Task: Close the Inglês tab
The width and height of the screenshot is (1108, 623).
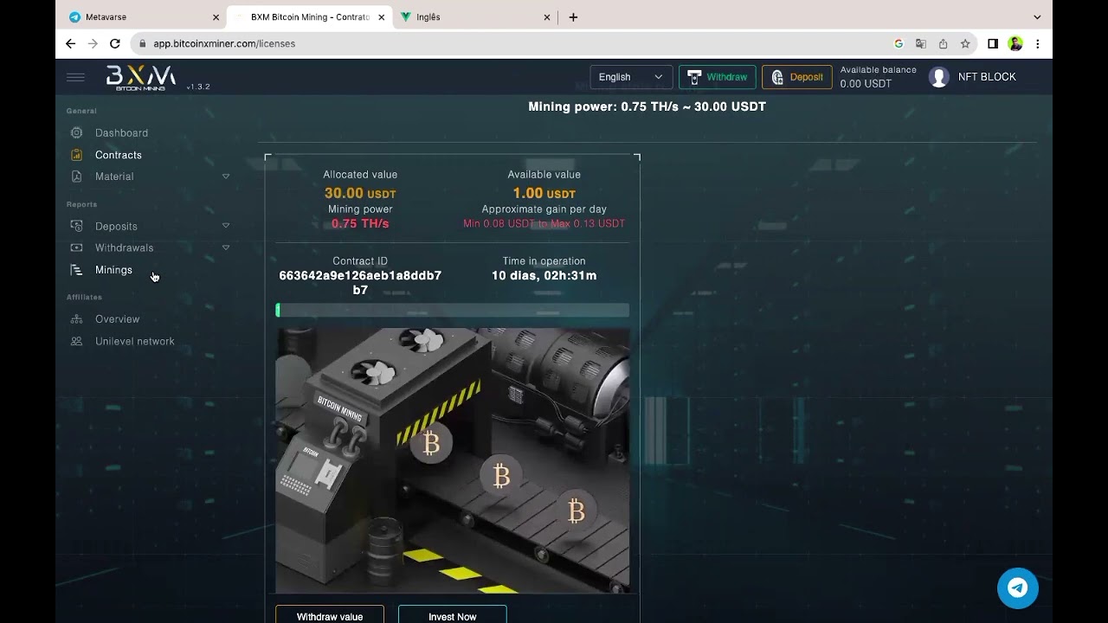Action: click(x=546, y=17)
